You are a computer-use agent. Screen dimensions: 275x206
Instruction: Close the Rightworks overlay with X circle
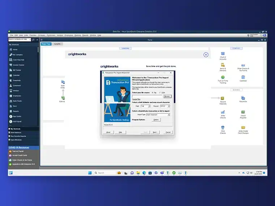(206, 55)
